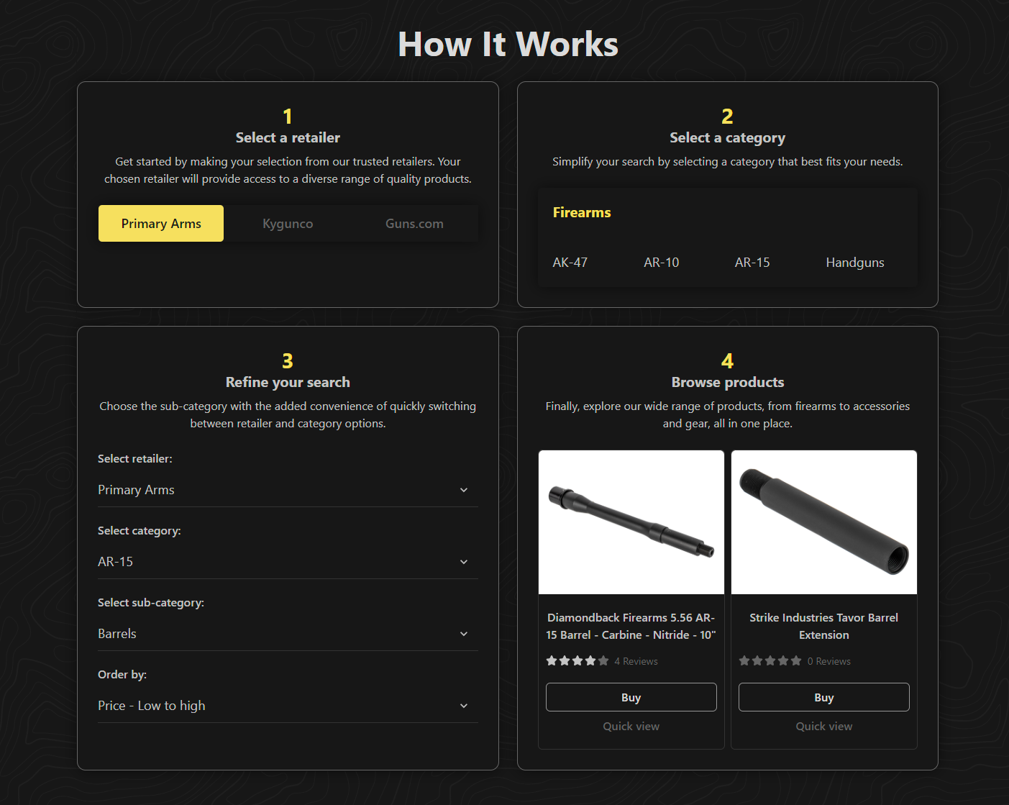1009x805 pixels.
Task: Switch to the Kygunco retailer tab
Action: (x=288, y=223)
